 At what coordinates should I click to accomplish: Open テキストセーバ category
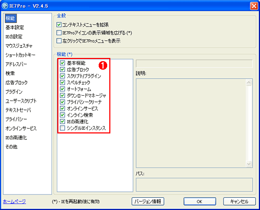pos(18,110)
